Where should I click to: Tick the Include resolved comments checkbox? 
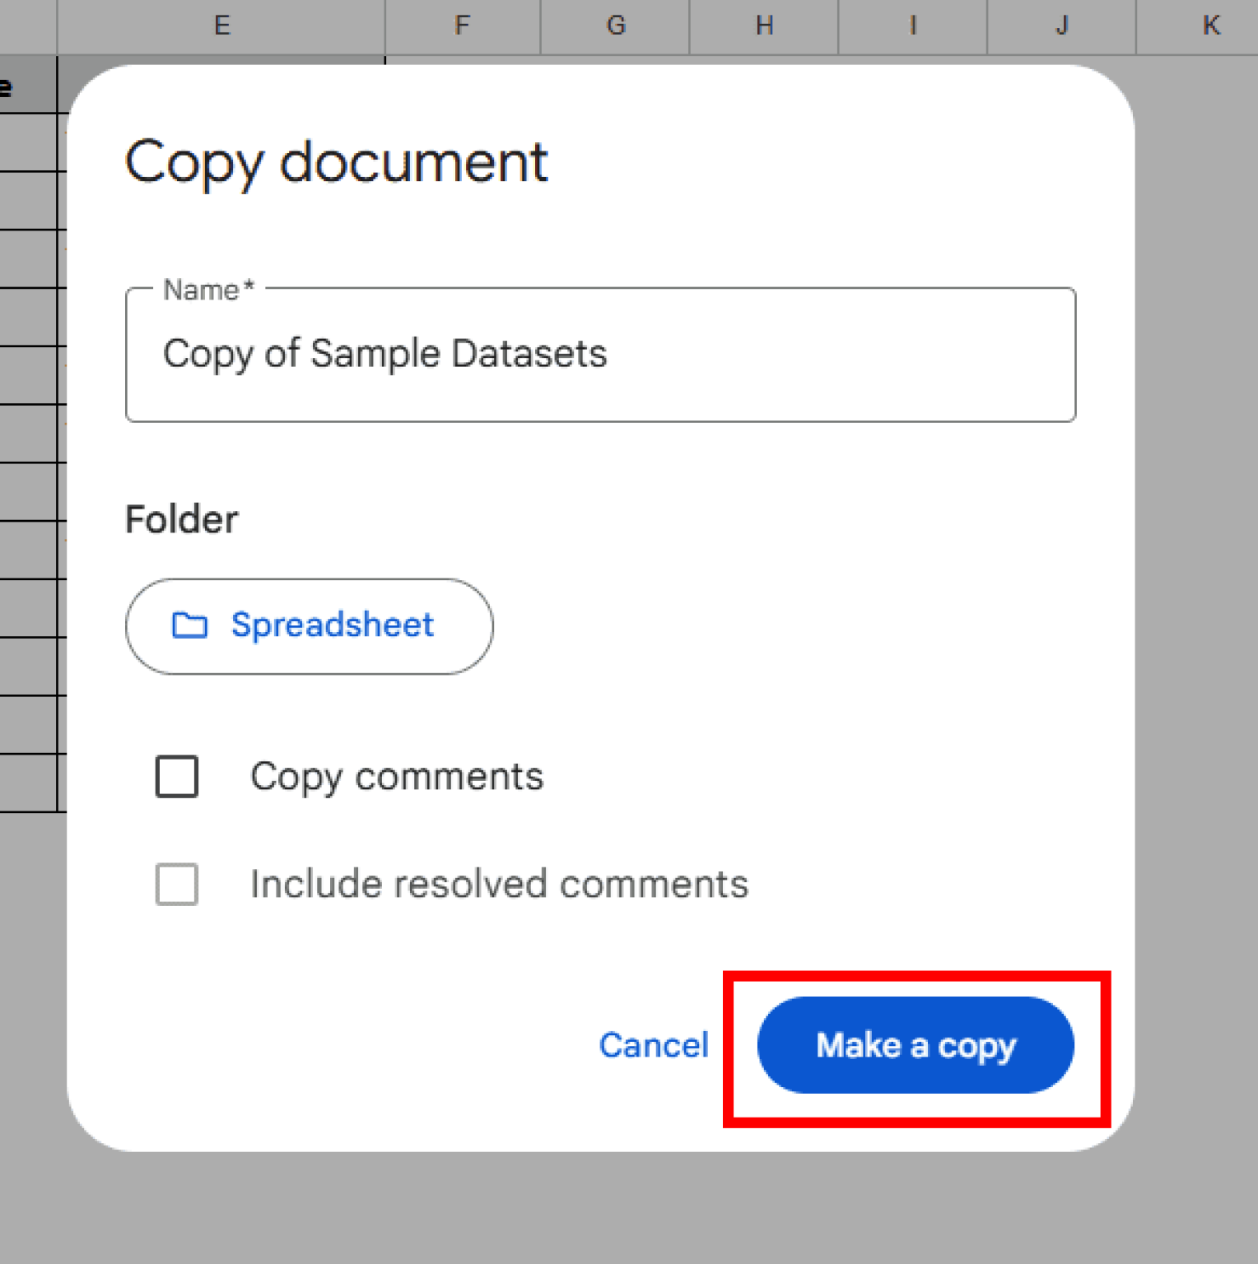tap(177, 885)
